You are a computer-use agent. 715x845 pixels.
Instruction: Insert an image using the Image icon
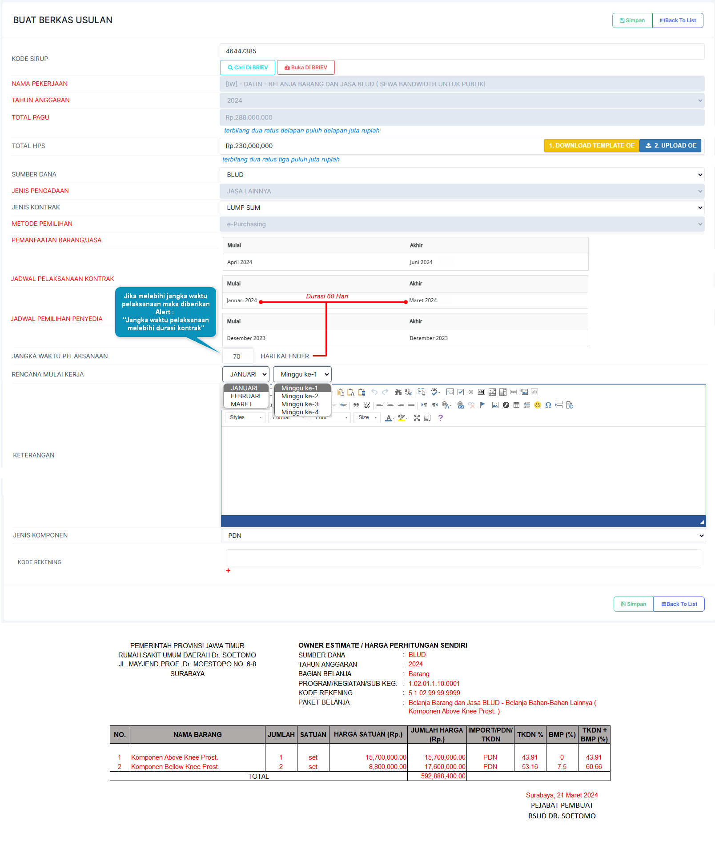[x=495, y=405]
